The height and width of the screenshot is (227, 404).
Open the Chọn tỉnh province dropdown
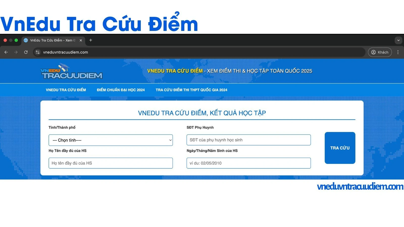tap(111, 140)
